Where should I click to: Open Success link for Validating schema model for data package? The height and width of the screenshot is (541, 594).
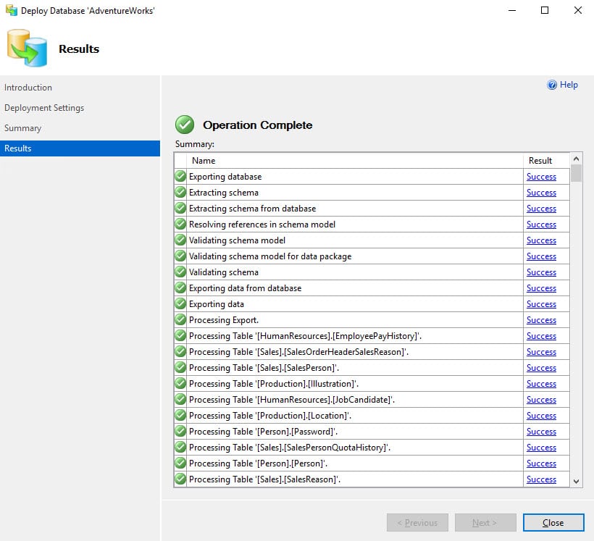pyautogui.click(x=541, y=256)
